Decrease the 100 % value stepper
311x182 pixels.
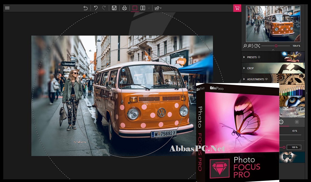[x=300, y=148]
